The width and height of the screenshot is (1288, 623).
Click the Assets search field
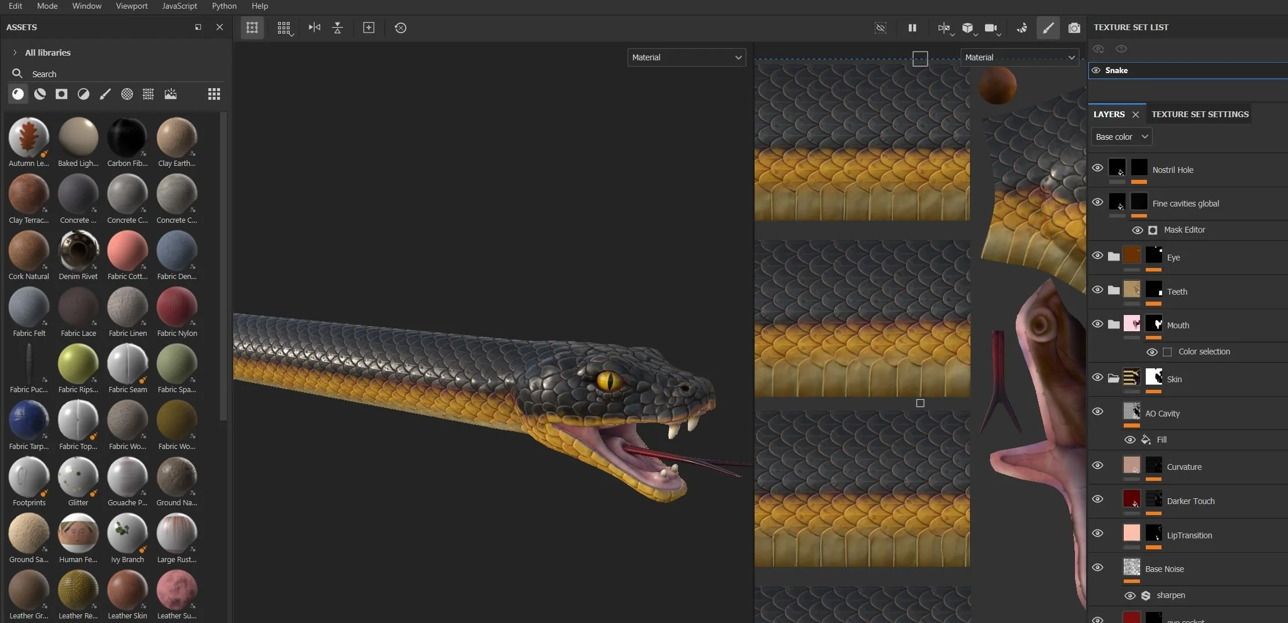click(x=116, y=74)
